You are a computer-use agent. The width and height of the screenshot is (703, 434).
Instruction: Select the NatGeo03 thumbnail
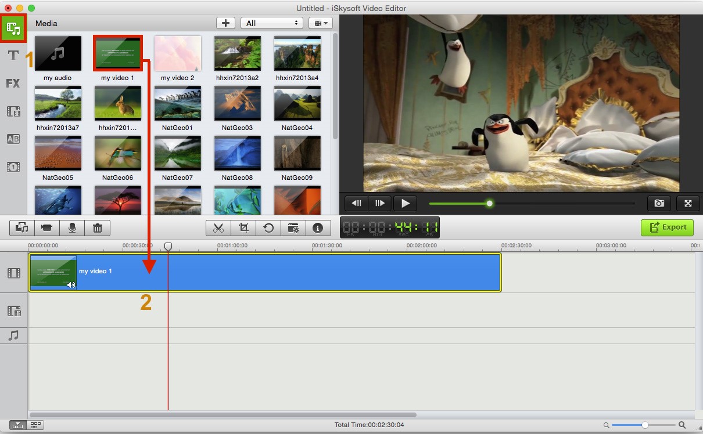pos(237,104)
